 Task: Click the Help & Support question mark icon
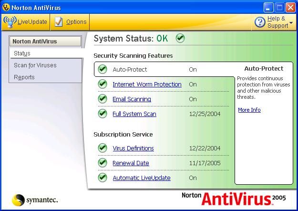pyautogui.click(x=260, y=22)
